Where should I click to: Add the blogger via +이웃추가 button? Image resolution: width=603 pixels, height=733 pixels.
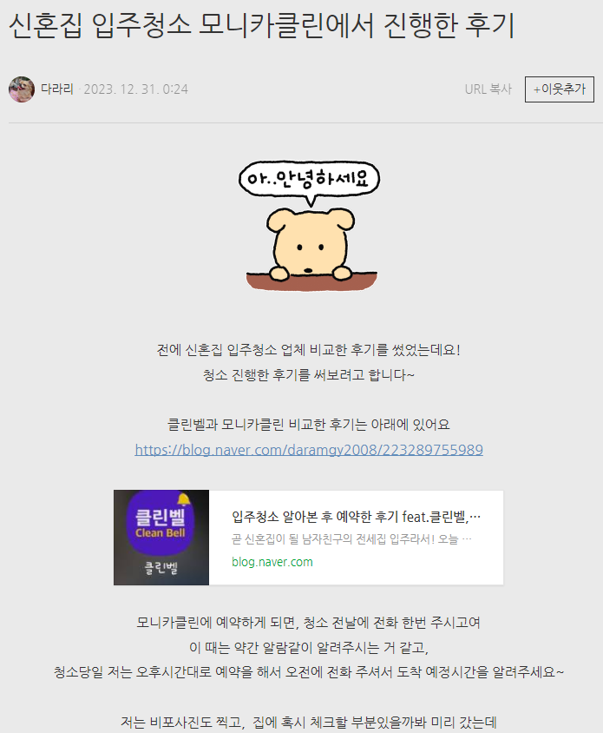559,89
